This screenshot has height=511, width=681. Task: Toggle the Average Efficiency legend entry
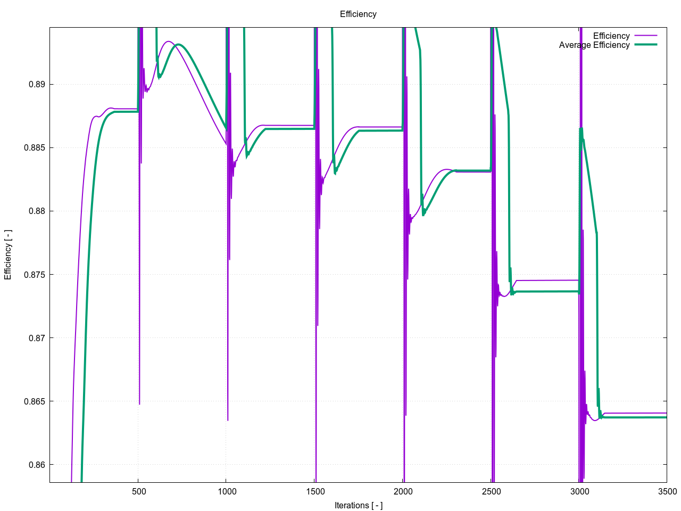(594, 45)
